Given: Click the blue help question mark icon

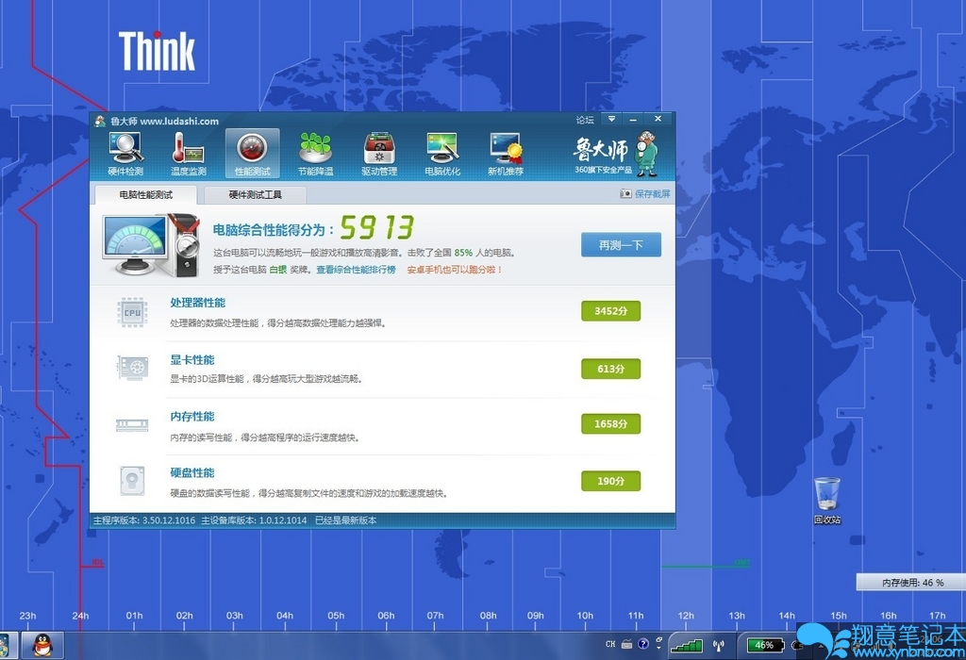Looking at the screenshot, I should click(x=643, y=644).
